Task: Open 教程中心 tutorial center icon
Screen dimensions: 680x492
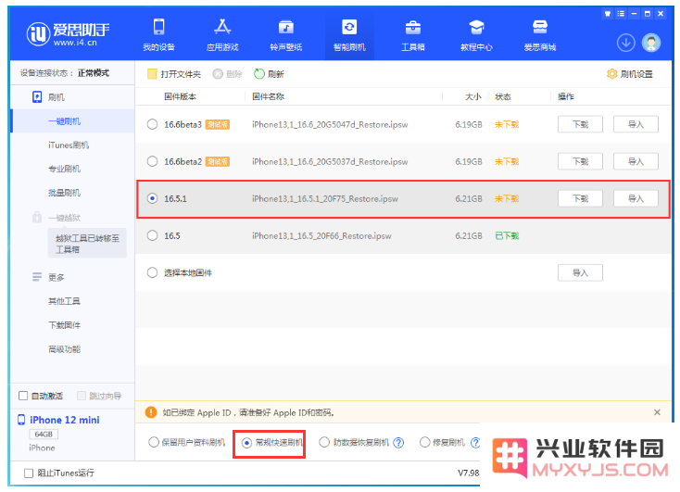Action: coord(476,28)
